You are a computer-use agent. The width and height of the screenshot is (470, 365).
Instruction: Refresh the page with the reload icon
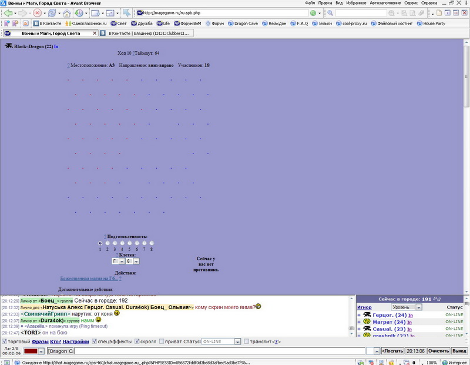tap(52, 13)
